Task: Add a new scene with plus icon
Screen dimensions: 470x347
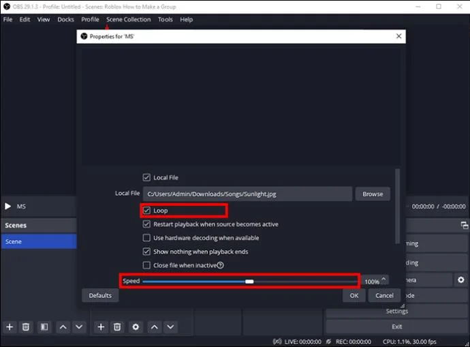Action: click(x=10, y=327)
